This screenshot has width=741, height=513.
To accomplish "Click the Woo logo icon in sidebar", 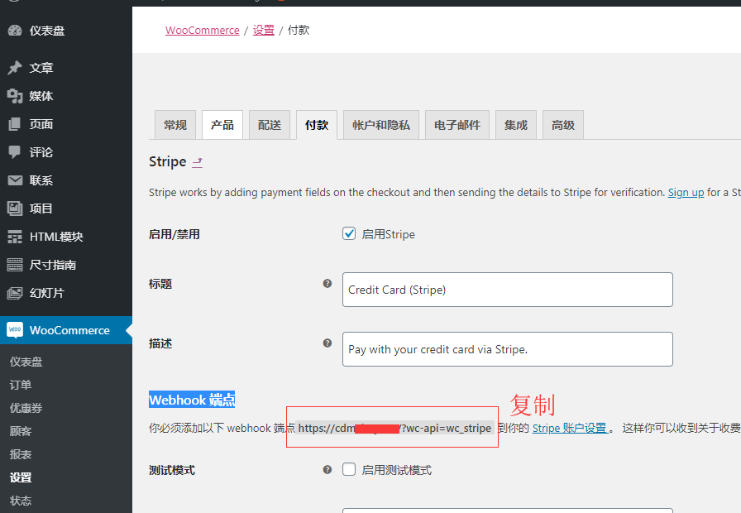I will click(15, 330).
